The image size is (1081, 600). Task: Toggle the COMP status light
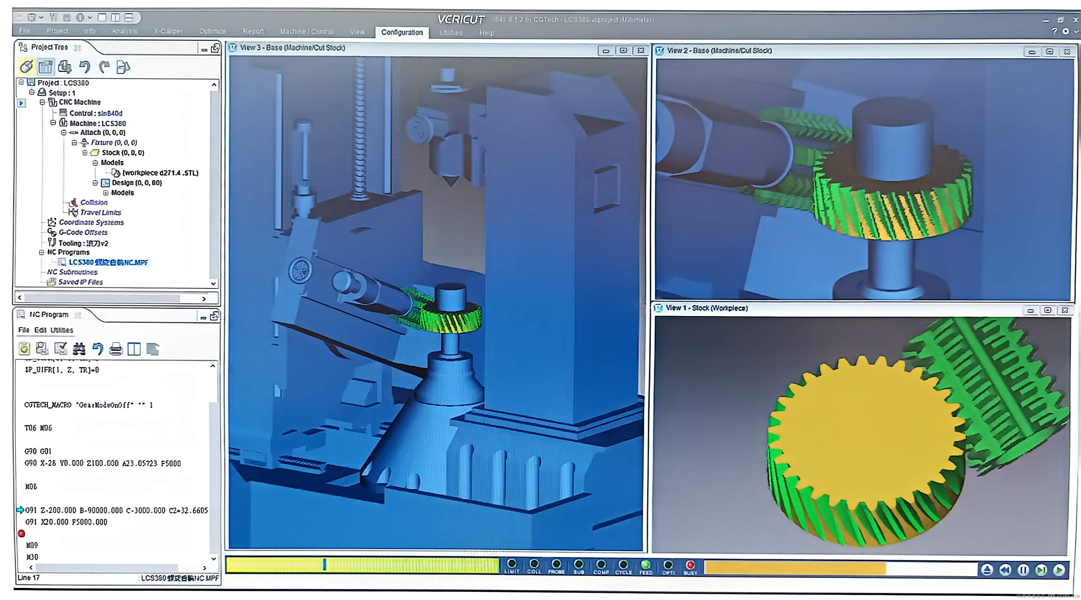click(x=601, y=564)
